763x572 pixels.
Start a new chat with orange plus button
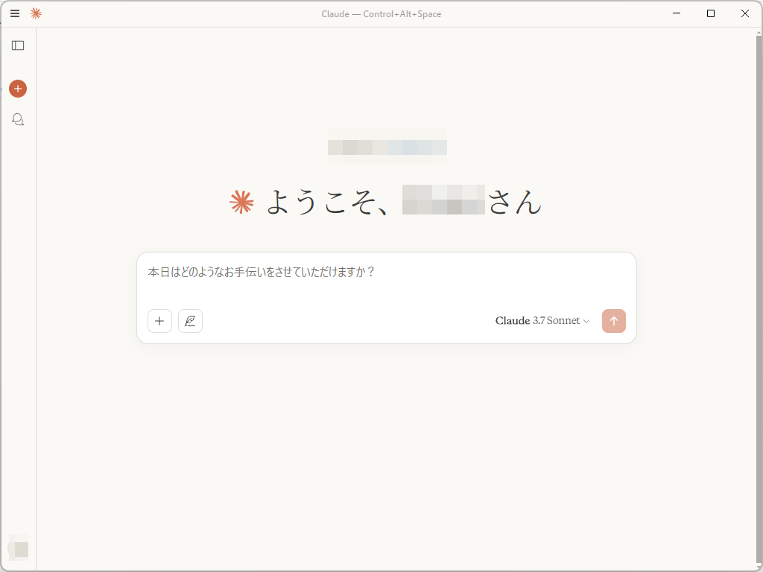(x=18, y=89)
